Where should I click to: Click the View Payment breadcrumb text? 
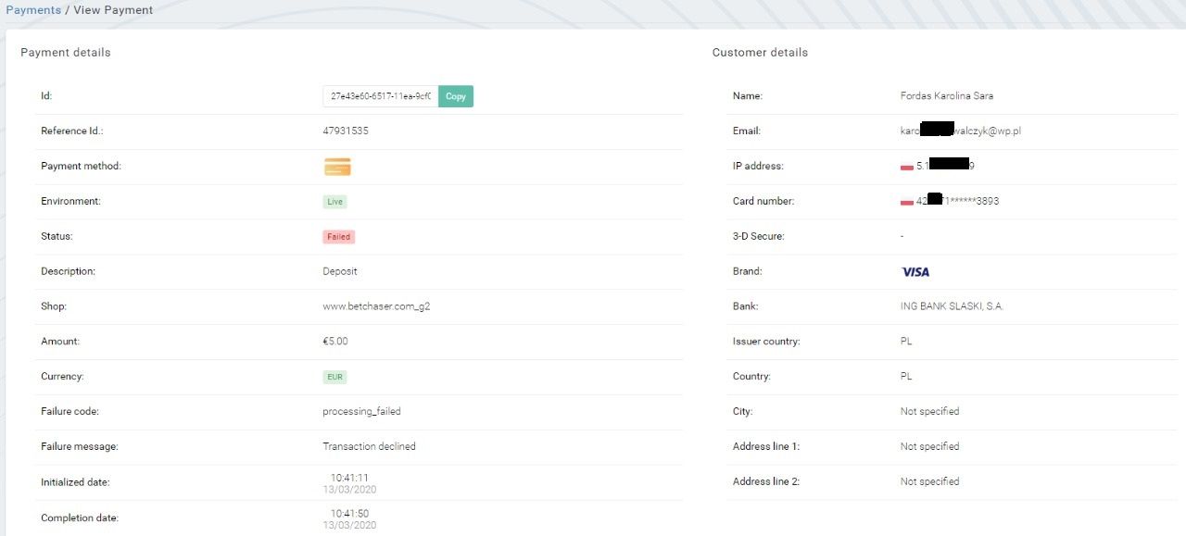click(113, 10)
